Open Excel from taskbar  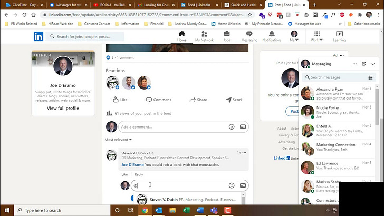point(186,210)
